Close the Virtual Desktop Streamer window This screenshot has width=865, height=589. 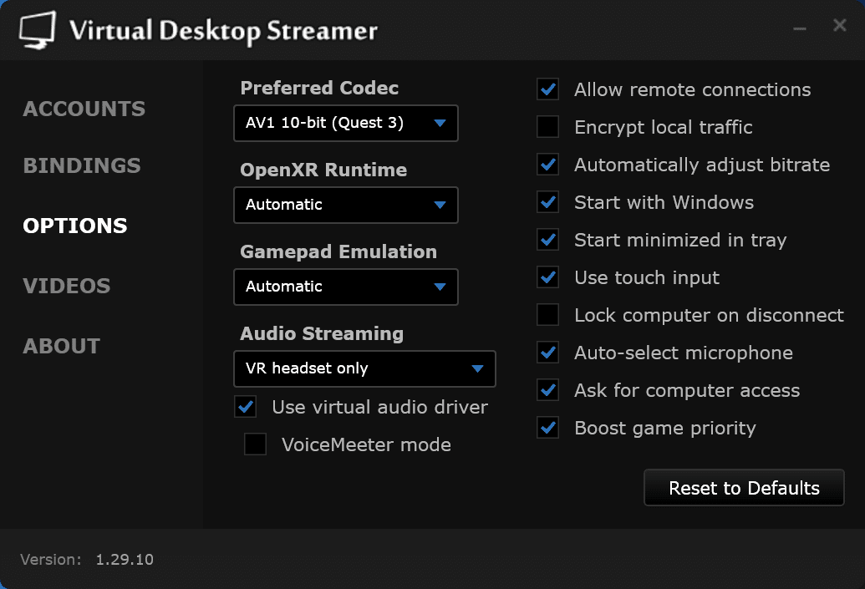click(840, 27)
